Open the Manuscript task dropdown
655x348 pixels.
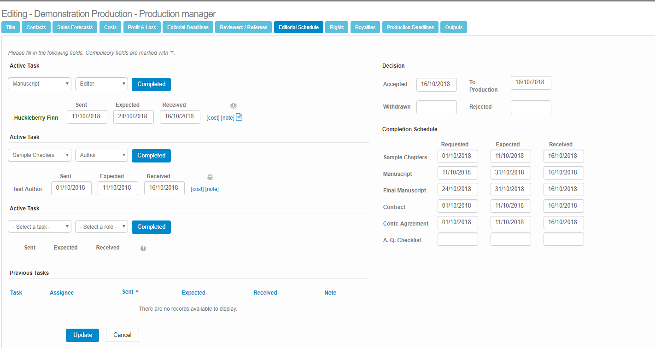[40, 84]
